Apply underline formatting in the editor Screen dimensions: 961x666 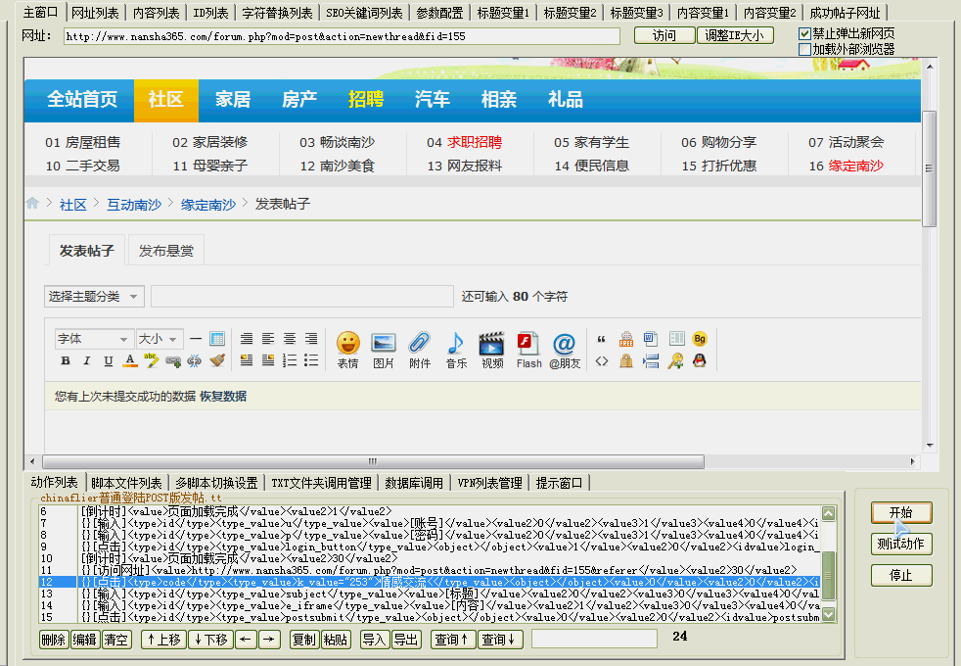pyautogui.click(x=109, y=360)
